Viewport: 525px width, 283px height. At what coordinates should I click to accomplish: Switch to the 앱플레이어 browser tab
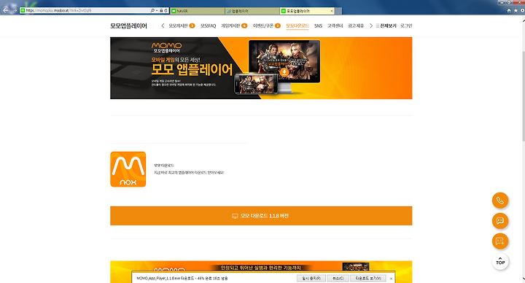(252, 11)
